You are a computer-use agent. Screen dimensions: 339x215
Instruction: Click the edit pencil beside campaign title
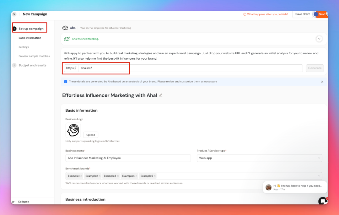click(x=161, y=95)
